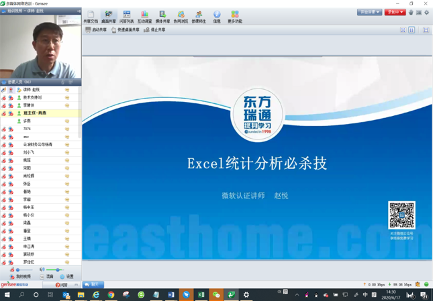Select attendee 许燕 in the list
Image resolution: width=433 pixels, height=301 pixels.
coord(40,121)
